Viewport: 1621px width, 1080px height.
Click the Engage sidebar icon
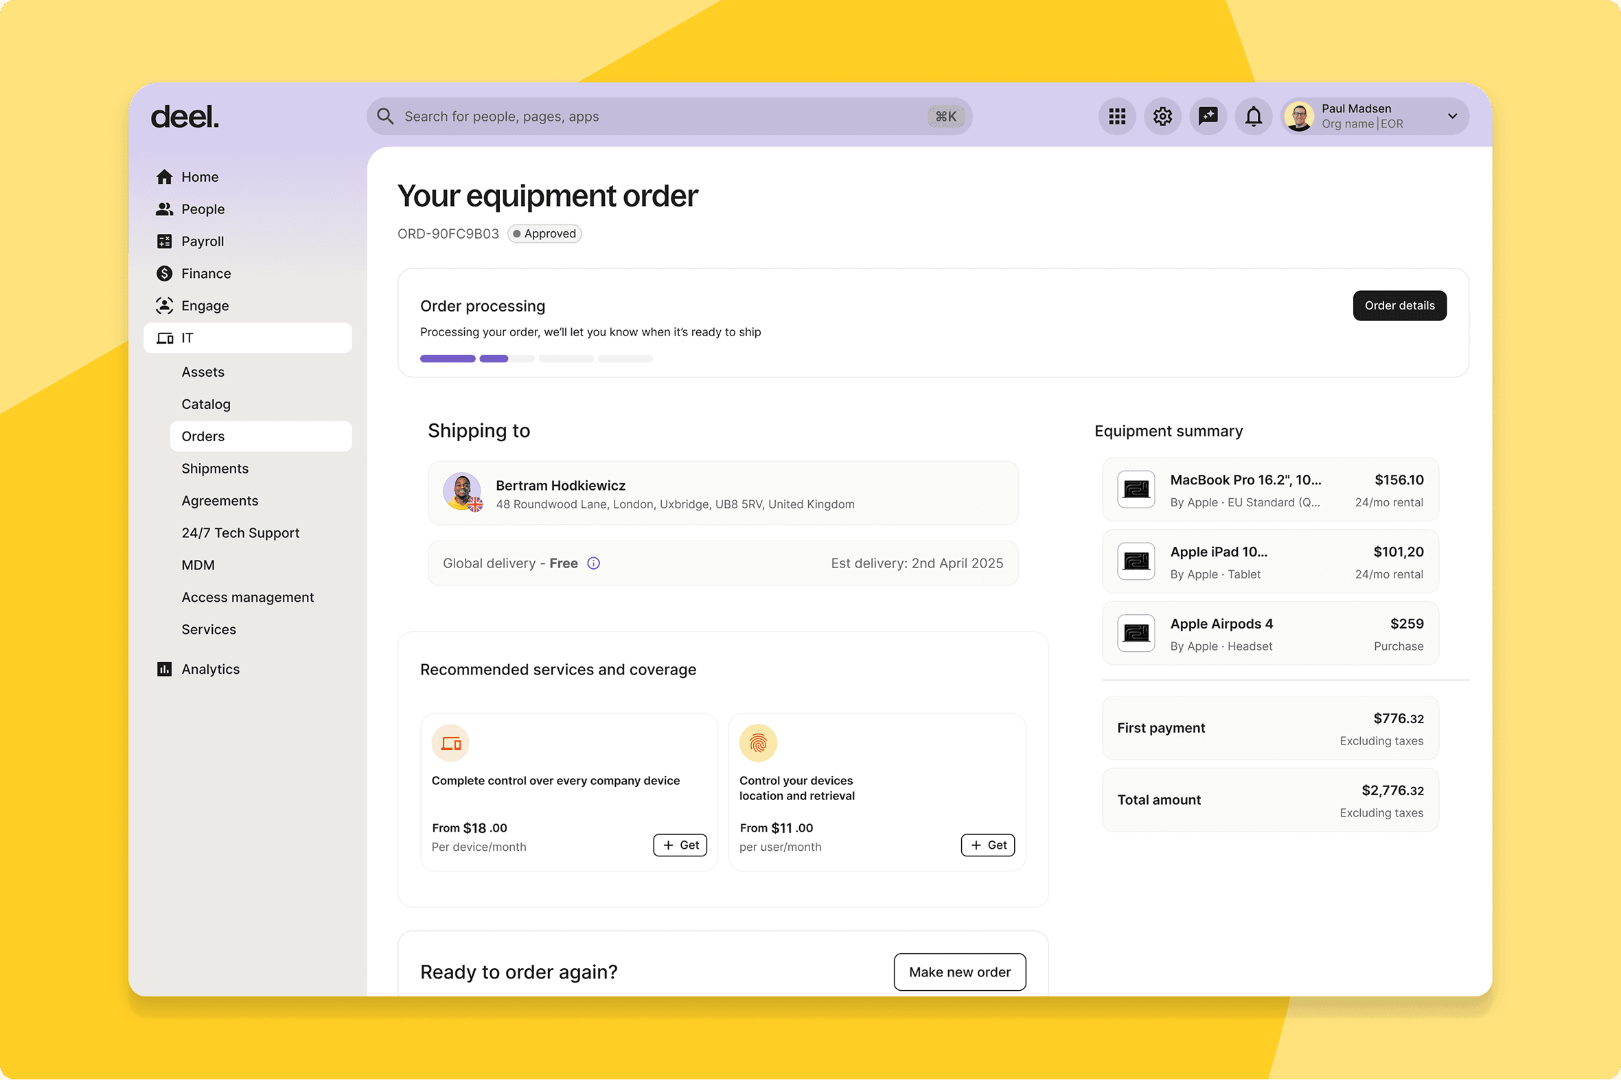(x=164, y=306)
